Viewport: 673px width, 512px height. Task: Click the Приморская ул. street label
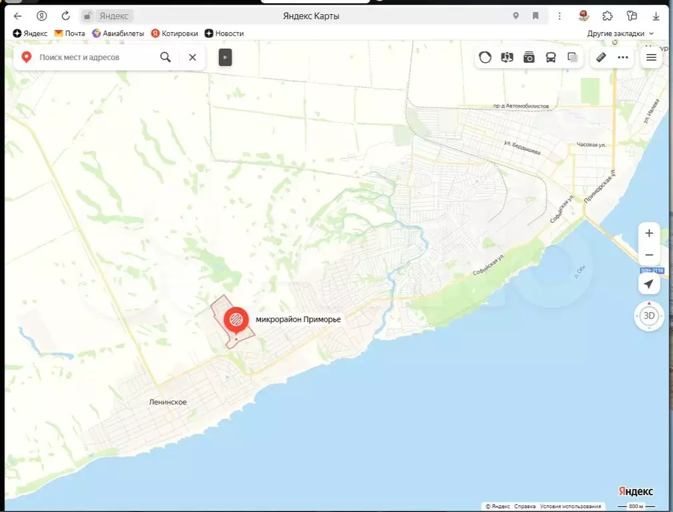tap(600, 186)
